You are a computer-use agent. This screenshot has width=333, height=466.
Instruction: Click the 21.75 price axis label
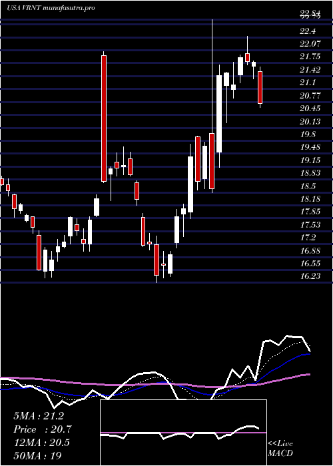tap(310, 57)
